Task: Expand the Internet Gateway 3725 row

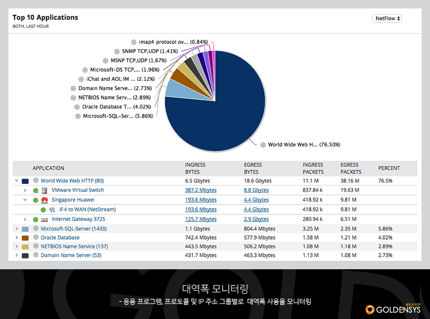Action: point(25,219)
